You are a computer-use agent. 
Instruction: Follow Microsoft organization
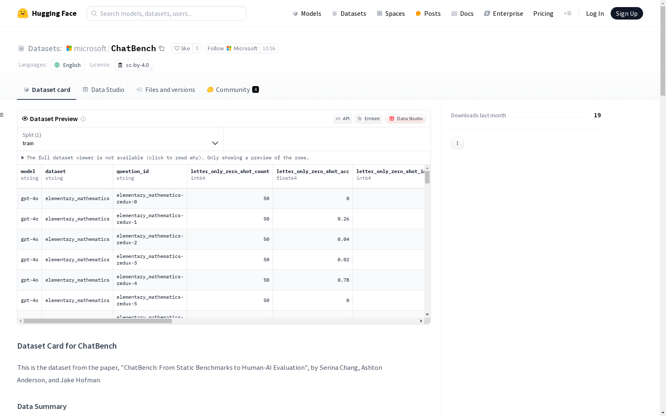point(232,48)
